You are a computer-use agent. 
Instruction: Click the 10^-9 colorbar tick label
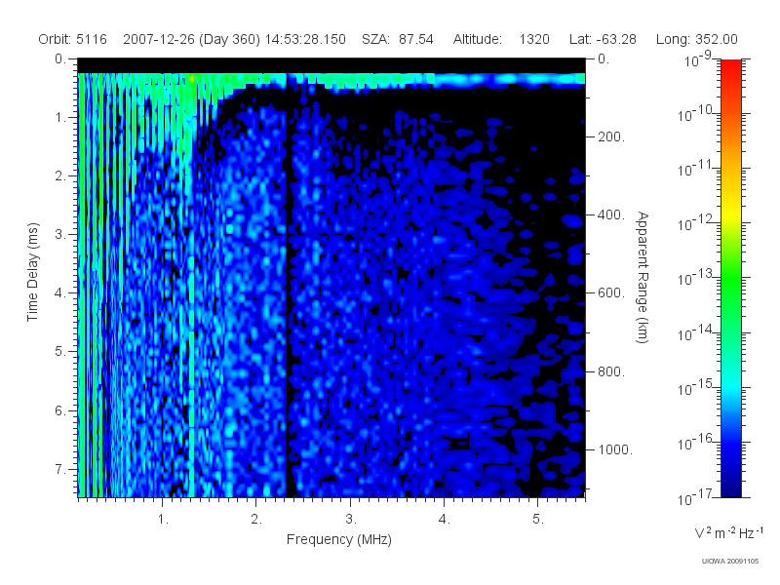click(x=698, y=59)
